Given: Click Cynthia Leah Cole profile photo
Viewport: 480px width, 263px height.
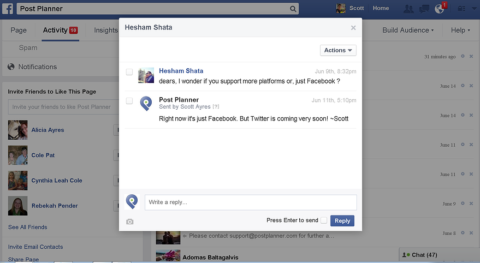Looking at the screenshot, I should (18, 181).
